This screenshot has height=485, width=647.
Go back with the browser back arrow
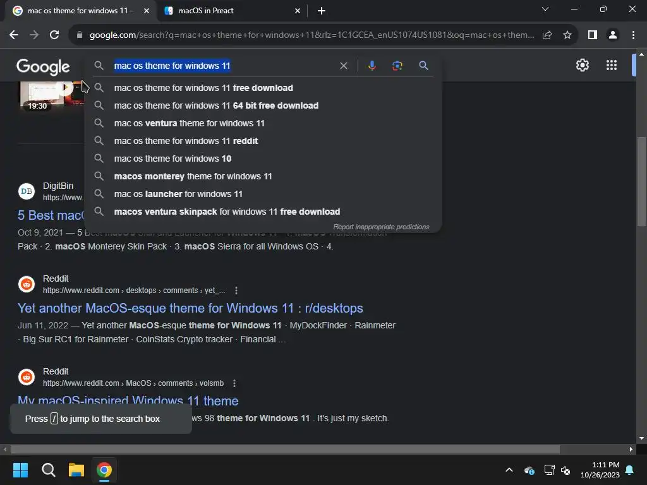tap(14, 35)
